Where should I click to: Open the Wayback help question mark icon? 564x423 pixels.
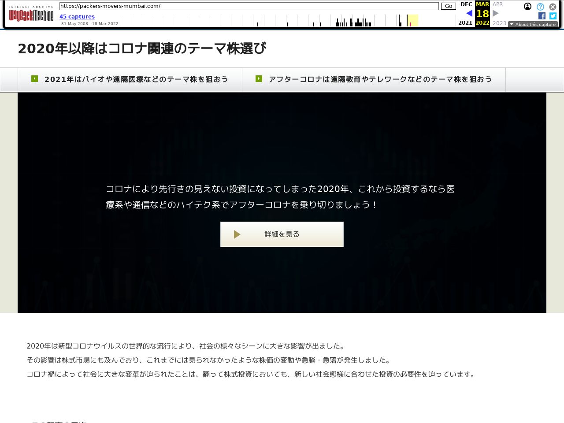(x=540, y=7)
